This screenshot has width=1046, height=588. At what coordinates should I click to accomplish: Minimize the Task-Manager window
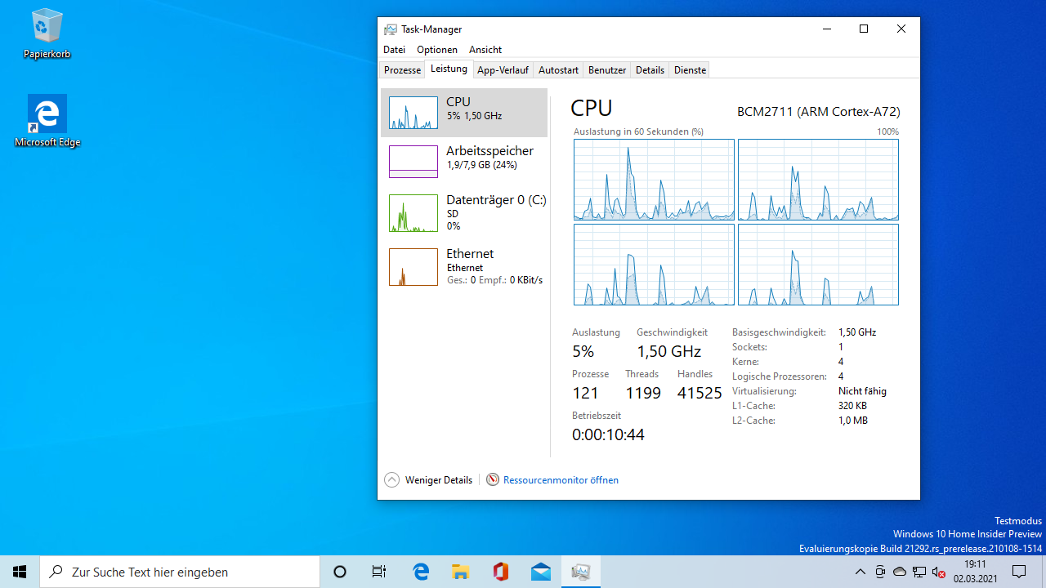[826, 29]
